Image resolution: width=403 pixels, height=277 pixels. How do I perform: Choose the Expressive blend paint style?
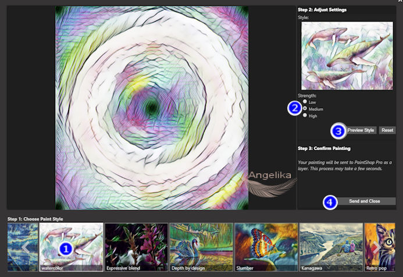click(135, 247)
